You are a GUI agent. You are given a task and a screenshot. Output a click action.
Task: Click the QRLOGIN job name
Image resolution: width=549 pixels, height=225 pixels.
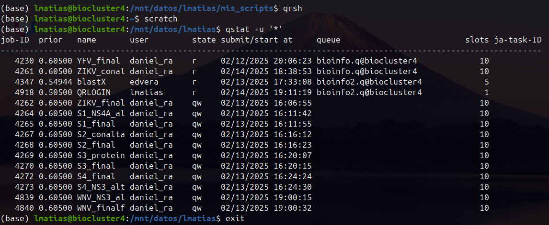94,93
